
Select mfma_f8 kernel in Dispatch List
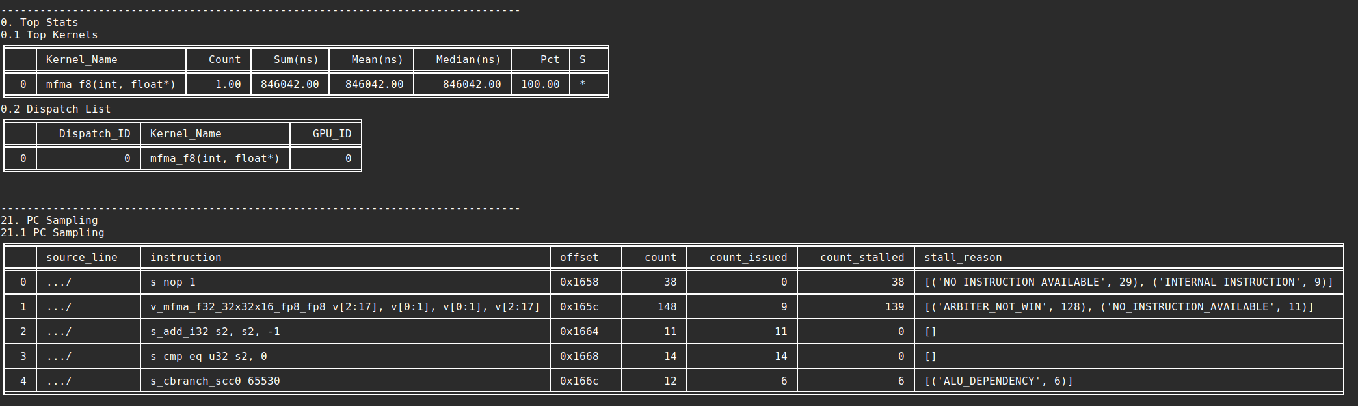click(215, 158)
